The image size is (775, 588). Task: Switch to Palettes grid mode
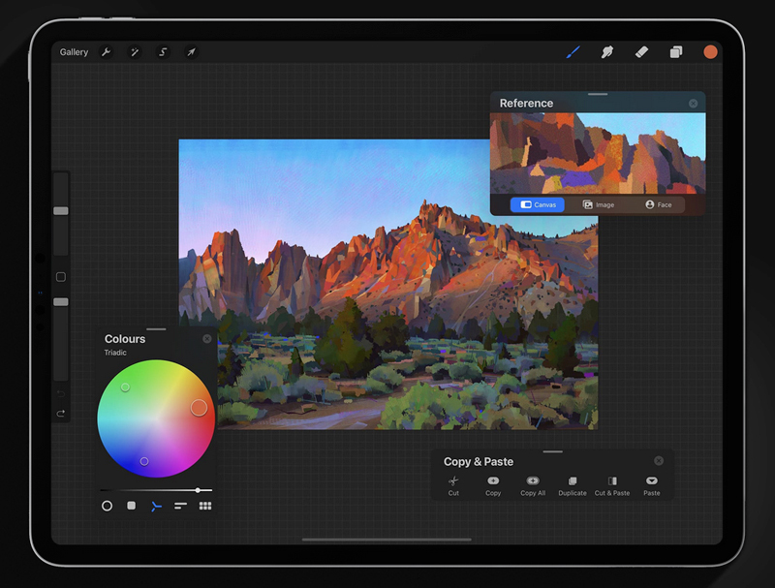click(205, 506)
